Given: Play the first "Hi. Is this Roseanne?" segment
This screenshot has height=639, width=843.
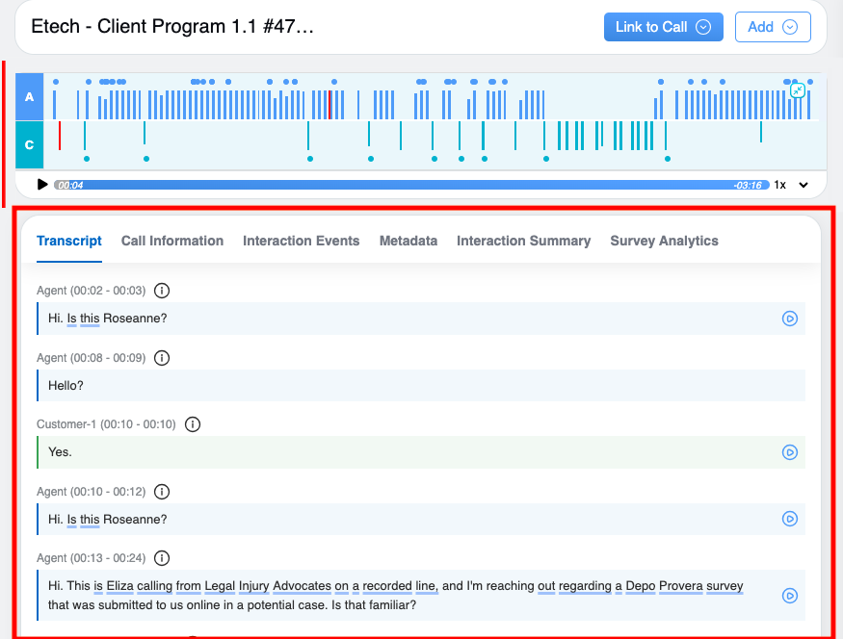Looking at the screenshot, I should (x=789, y=319).
